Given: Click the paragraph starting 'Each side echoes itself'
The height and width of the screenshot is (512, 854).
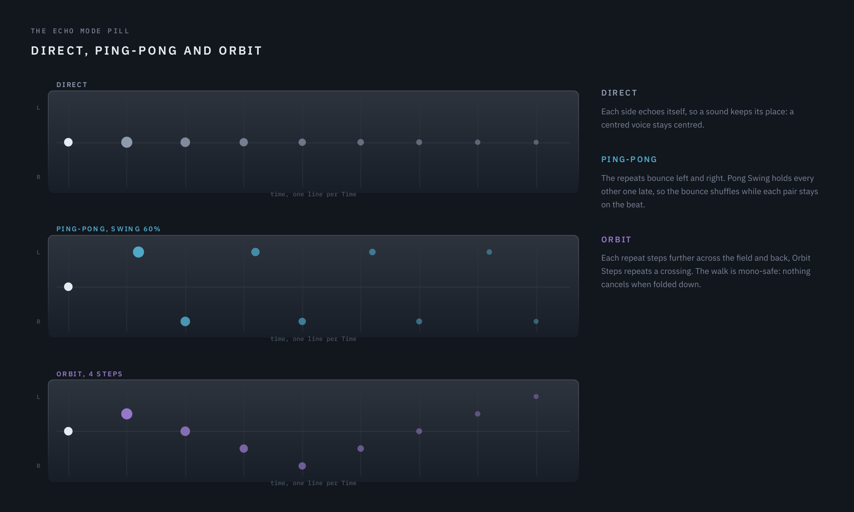Looking at the screenshot, I should tap(697, 118).
